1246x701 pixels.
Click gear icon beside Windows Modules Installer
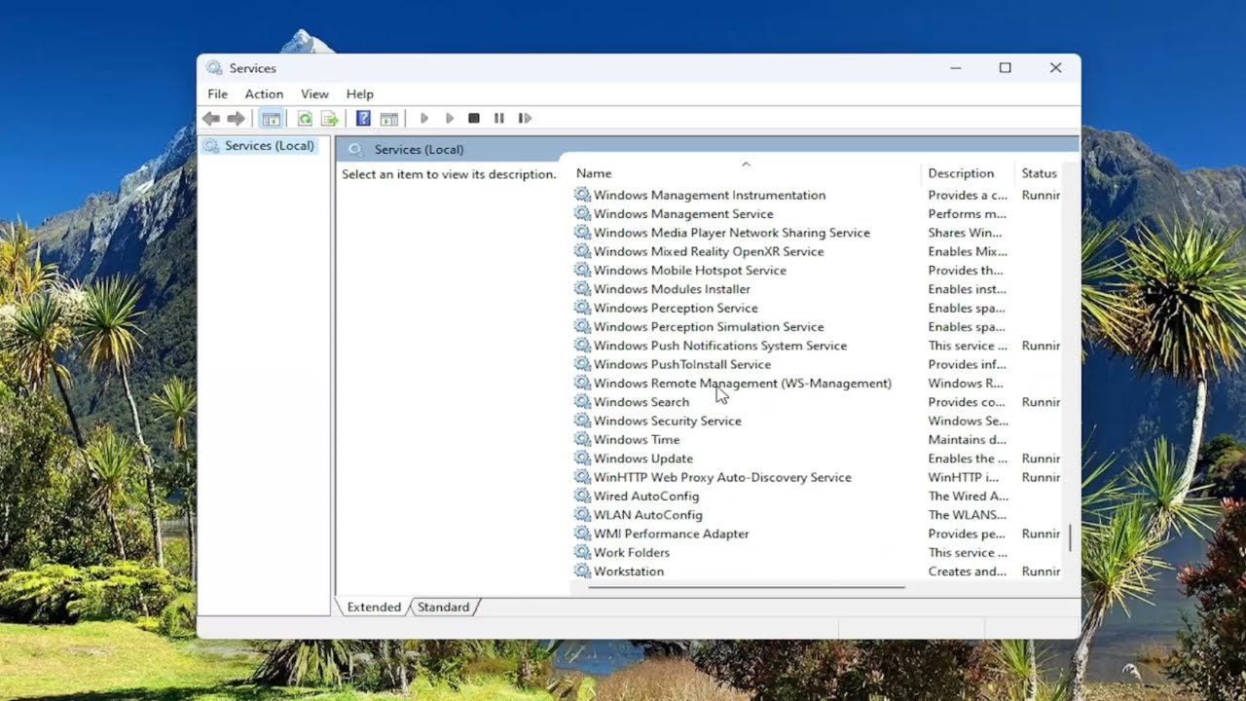[x=582, y=289]
